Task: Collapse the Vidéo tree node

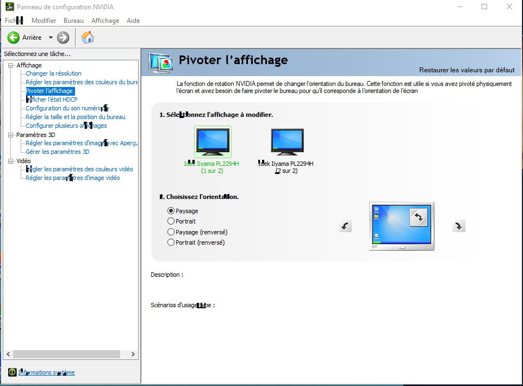Action: pos(11,161)
